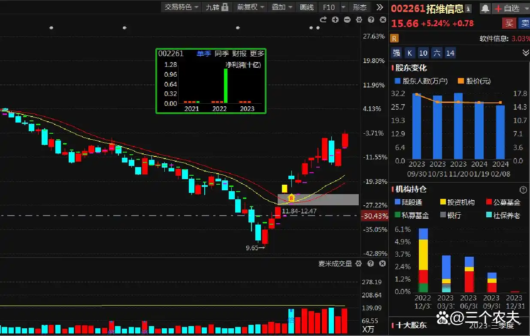Open the 交易特色 dropdown

tap(181, 7)
